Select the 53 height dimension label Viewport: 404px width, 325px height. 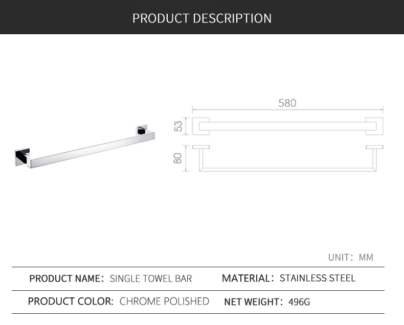178,126
